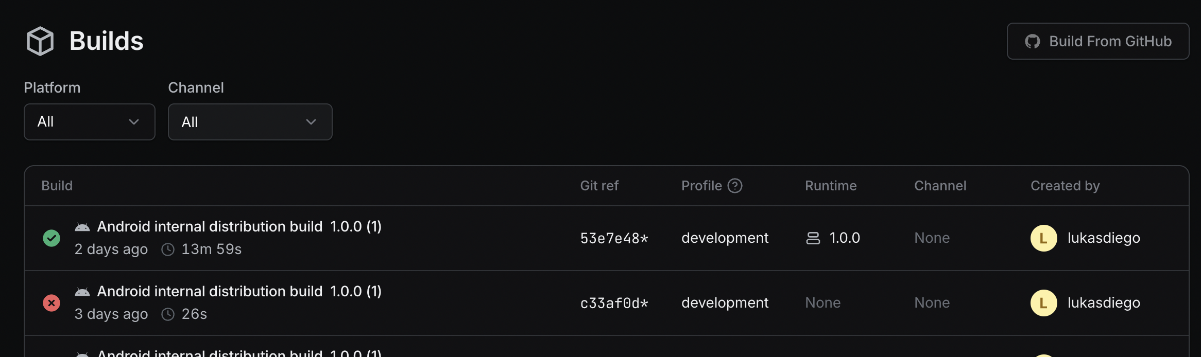
Task: Click the green success status icon
Action: (52, 238)
